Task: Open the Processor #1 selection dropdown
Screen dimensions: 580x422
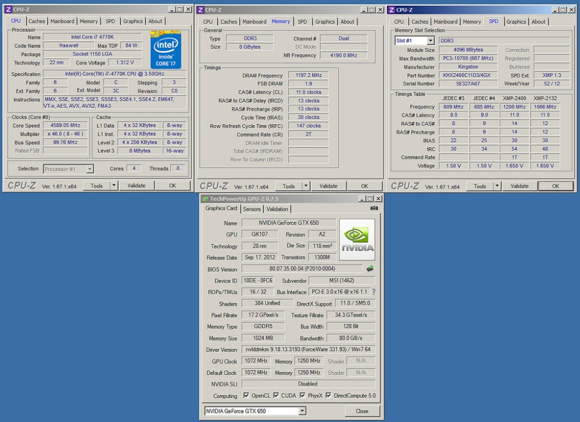Action: click(89, 169)
